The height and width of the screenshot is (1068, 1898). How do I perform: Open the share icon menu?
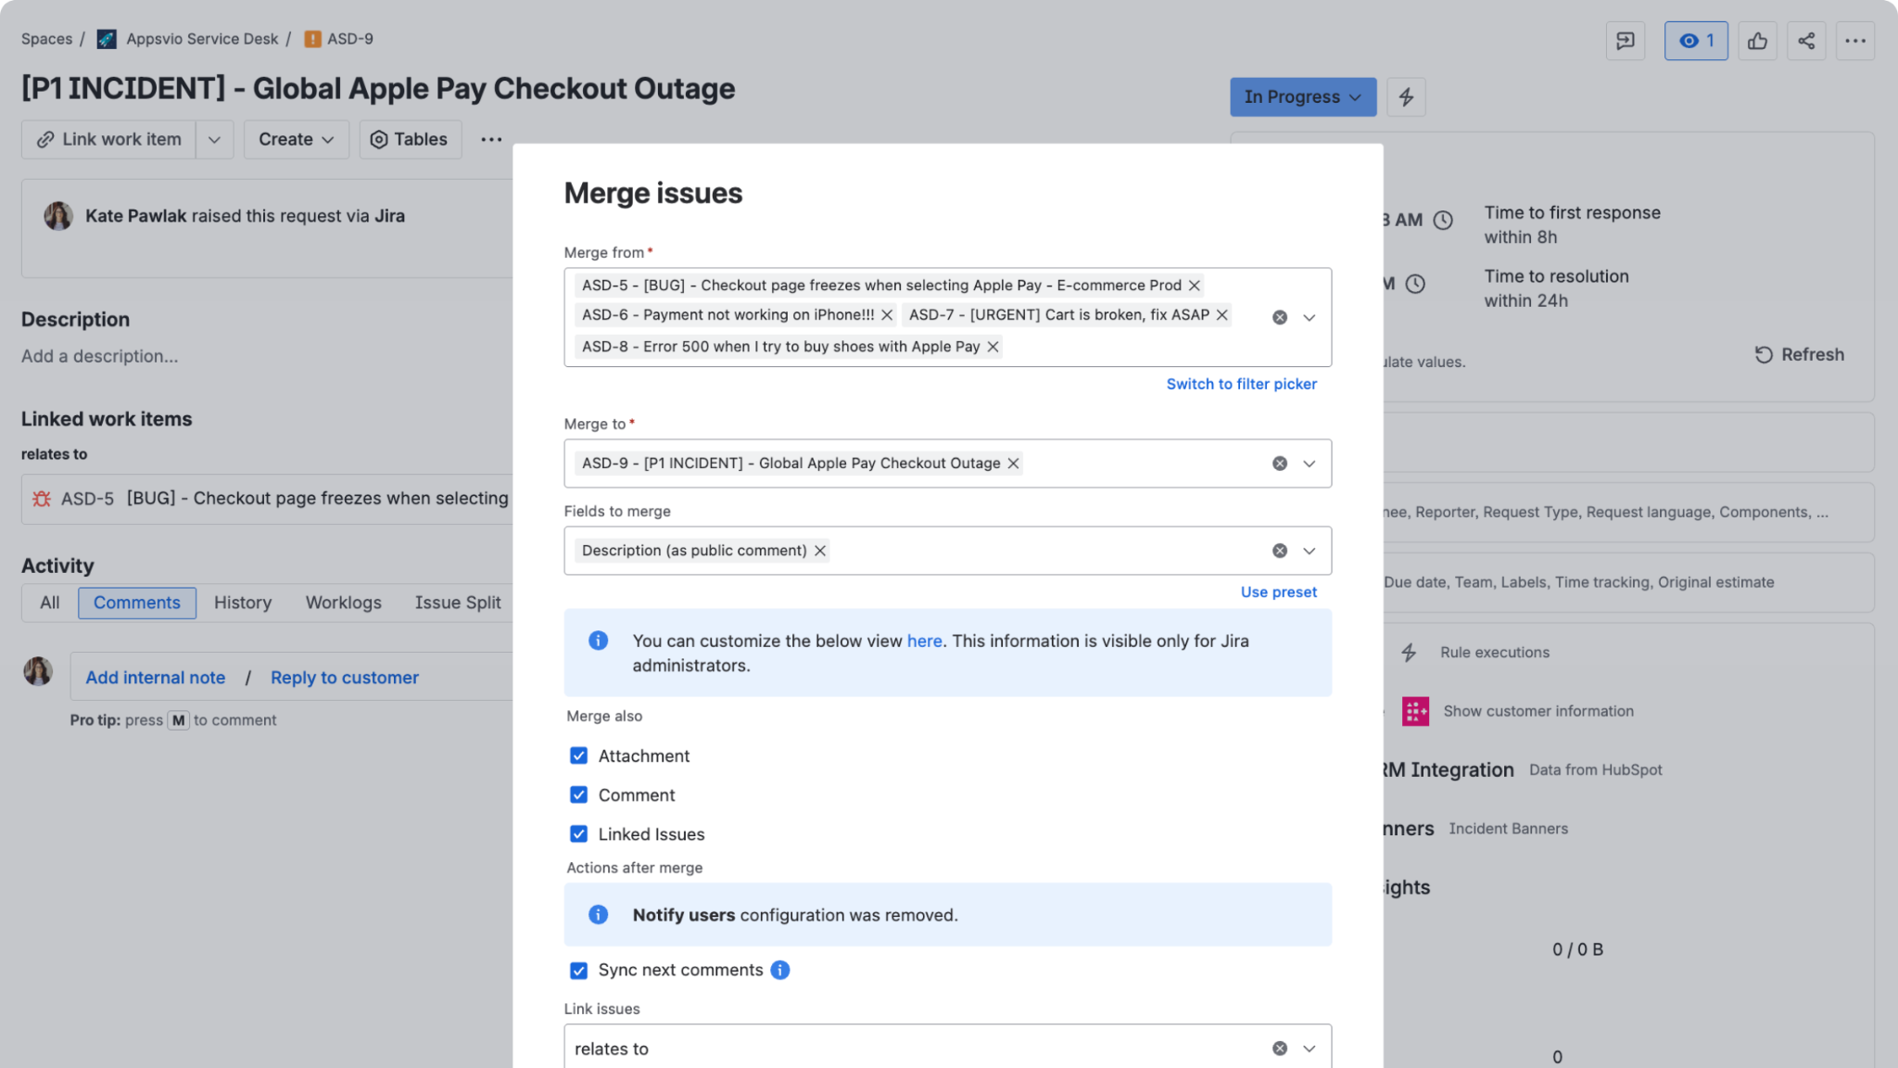click(1806, 41)
